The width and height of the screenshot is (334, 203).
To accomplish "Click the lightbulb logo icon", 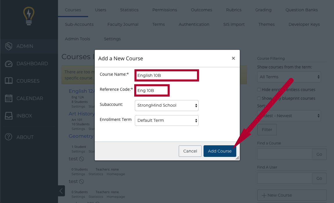I will (x=29, y=16).
